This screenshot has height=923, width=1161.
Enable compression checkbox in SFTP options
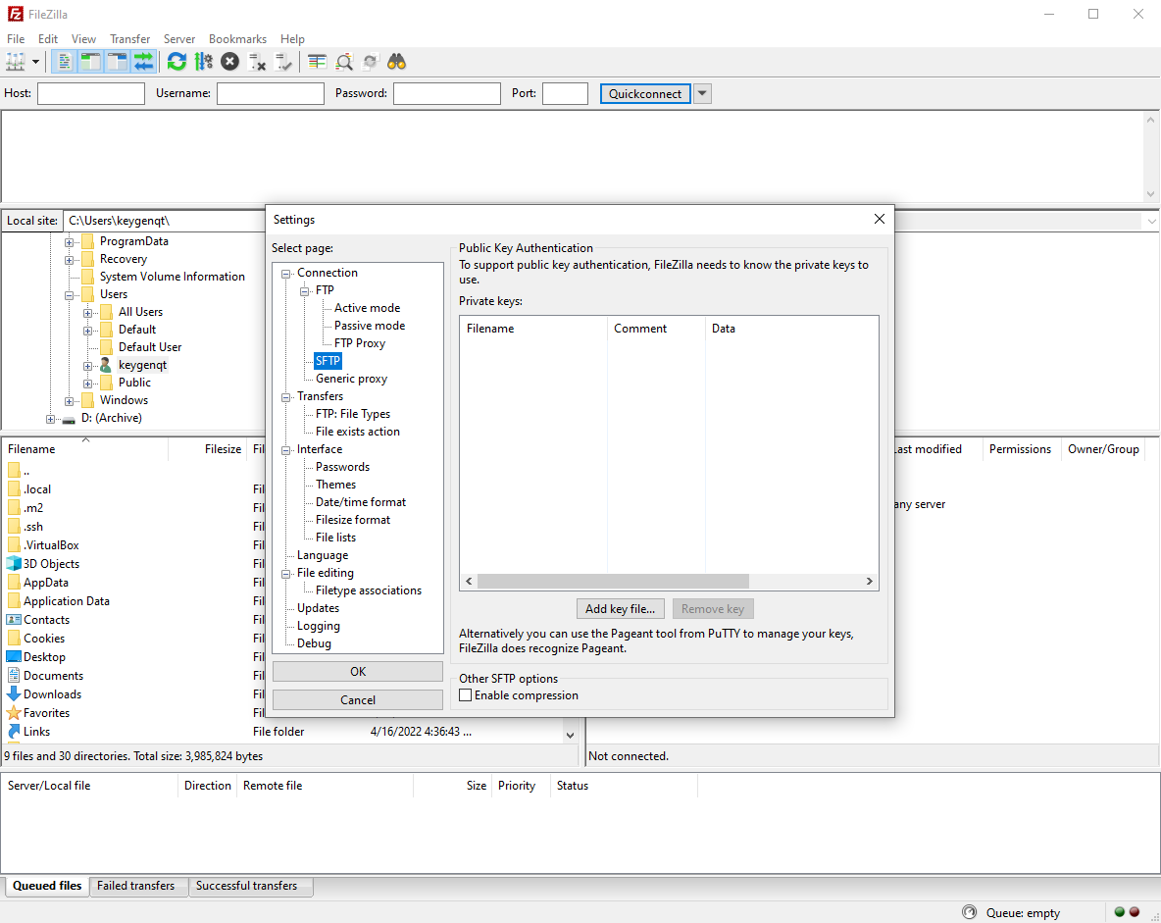click(466, 695)
